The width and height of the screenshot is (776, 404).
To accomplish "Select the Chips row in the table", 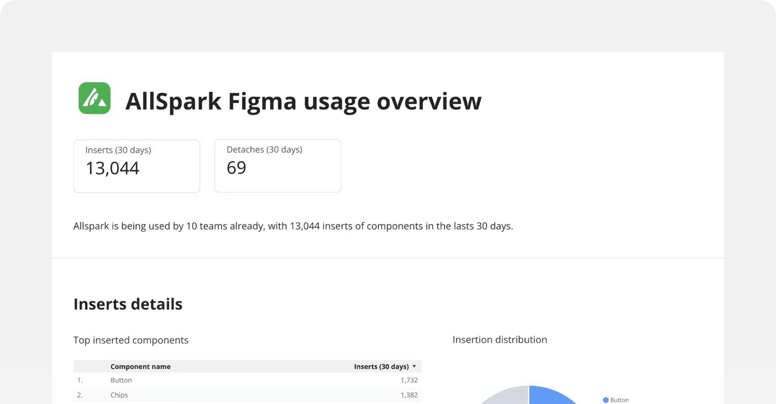I will [247, 395].
